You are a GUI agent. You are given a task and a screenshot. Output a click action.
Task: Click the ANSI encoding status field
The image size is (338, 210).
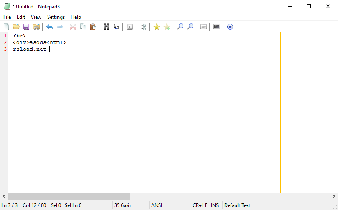click(157, 205)
